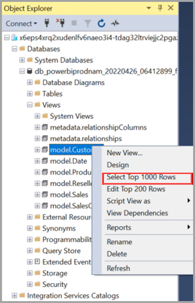Click the Tables folder icon

pos(37,93)
